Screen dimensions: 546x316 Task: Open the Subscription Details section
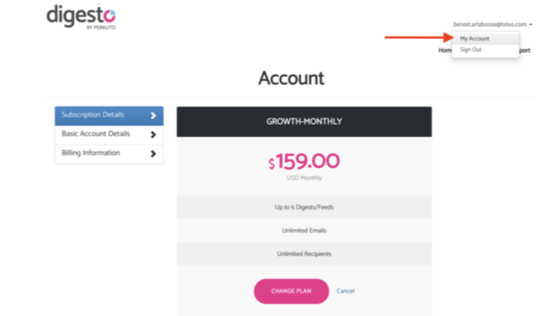[109, 116]
